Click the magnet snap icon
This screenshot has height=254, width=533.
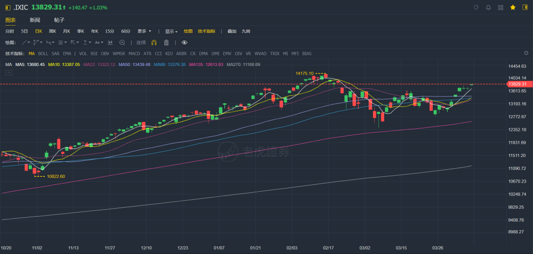154,42
